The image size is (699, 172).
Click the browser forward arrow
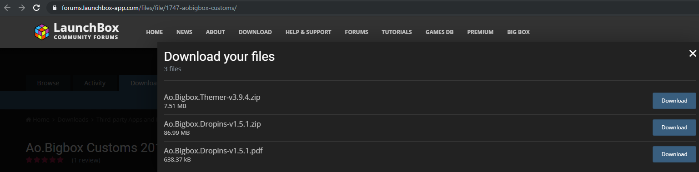(21, 8)
